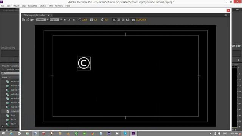Toggle bold text formatting
This screenshot has height=136, width=242.
[x=65, y=20]
